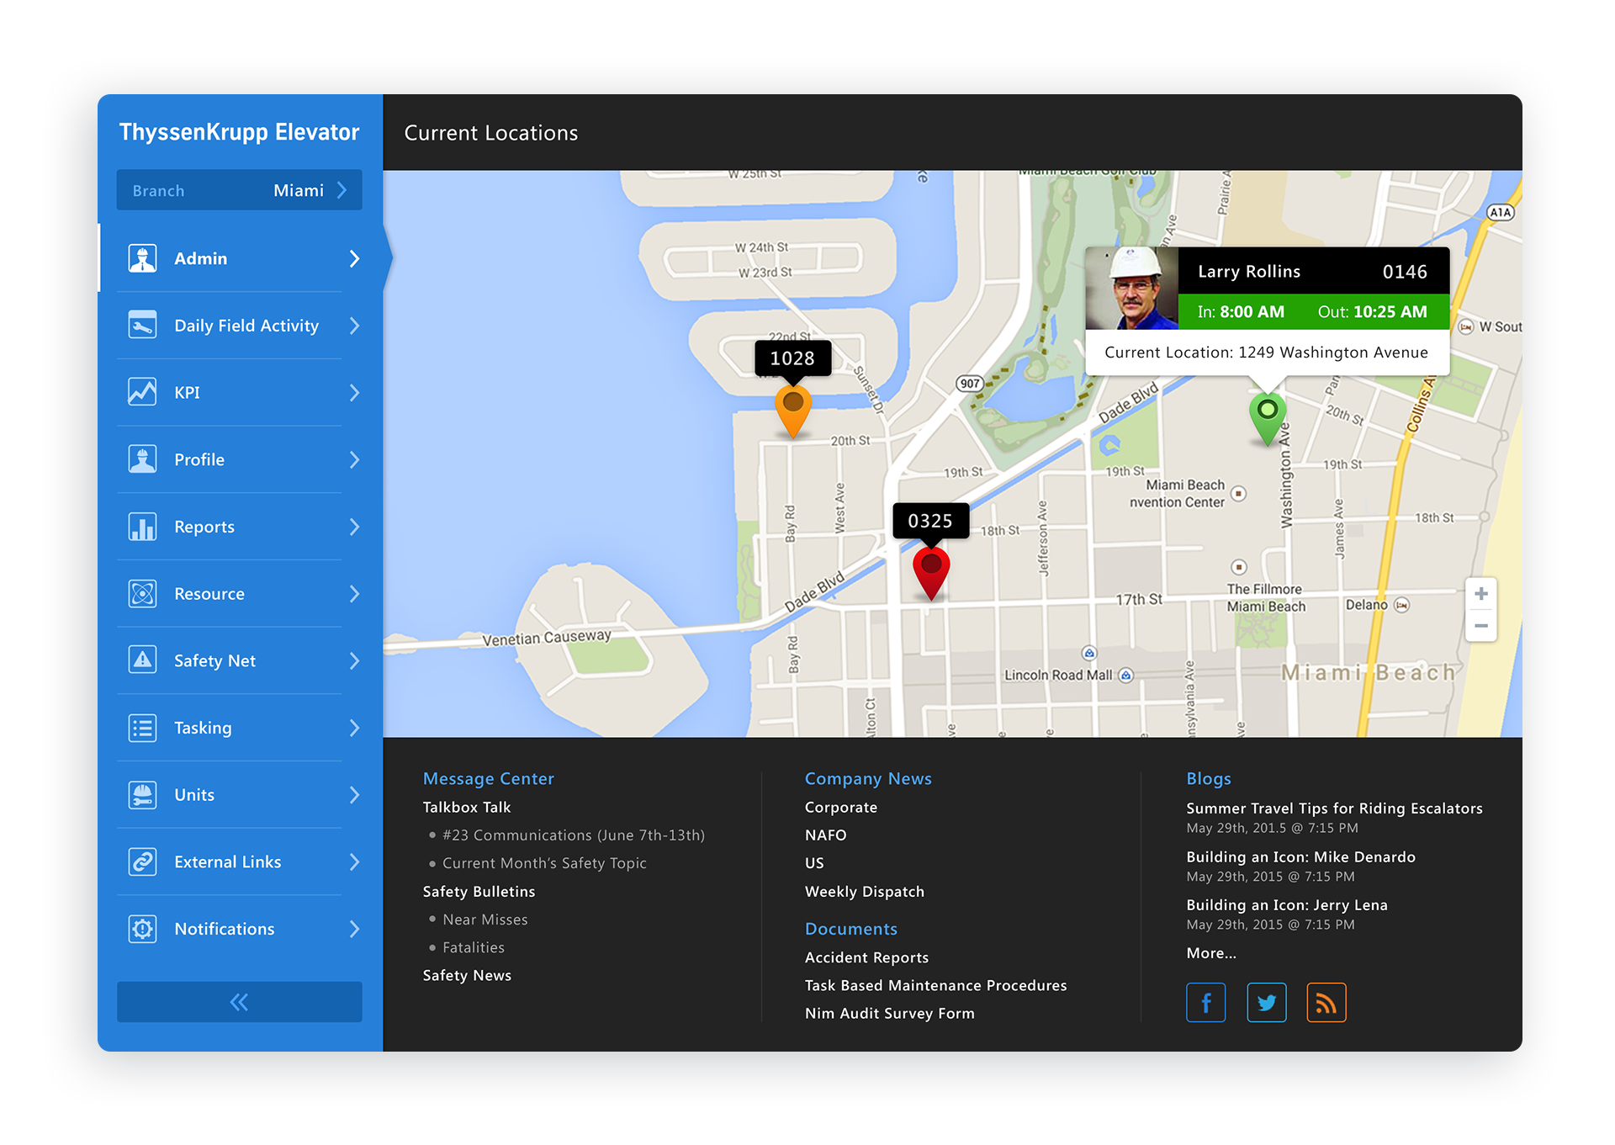Viewport: 1615px width, 1145px height.
Task: Open the Safety News link
Action: pos(467,975)
